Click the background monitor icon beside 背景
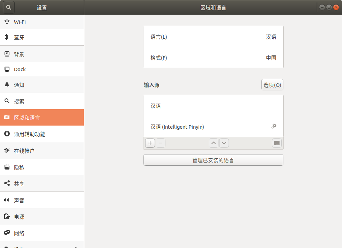Image resolution: width=342 pixels, height=248 pixels. tap(7, 54)
